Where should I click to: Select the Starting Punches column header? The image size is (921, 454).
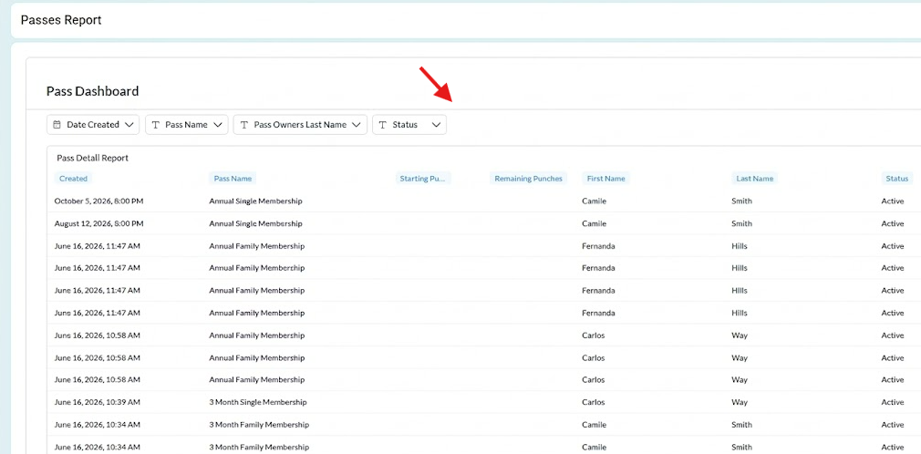tap(423, 179)
